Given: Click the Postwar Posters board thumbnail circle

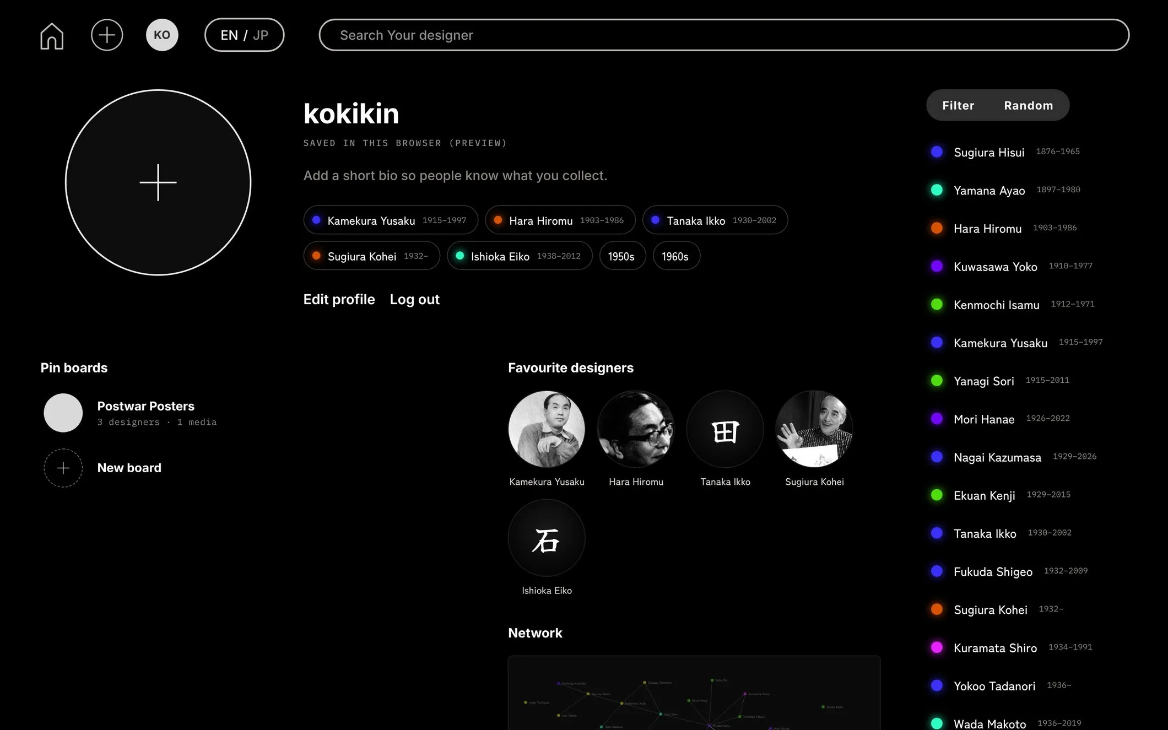Looking at the screenshot, I should click(x=63, y=413).
